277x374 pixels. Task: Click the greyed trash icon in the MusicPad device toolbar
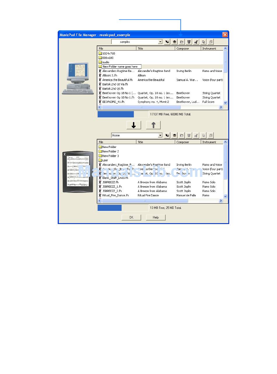pyautogui.click(x=189, y=135)
